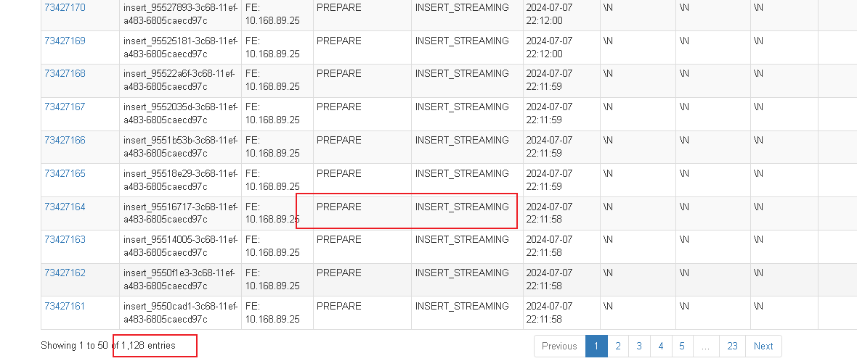Screen dimensions: 857x361
Task: Click the insert_95516717 label cell
Action: 180,213
